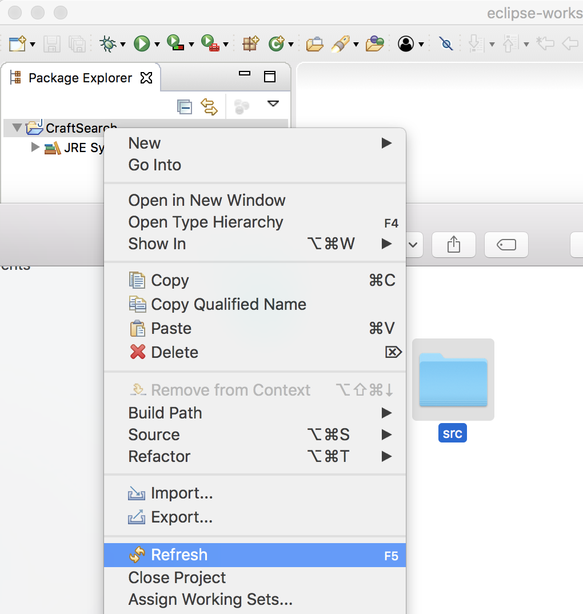Screen dimensions: 583x614
Task: Click the Debug bug icon in toolbar
Action: pyautogui.click(x=107, y=43)
